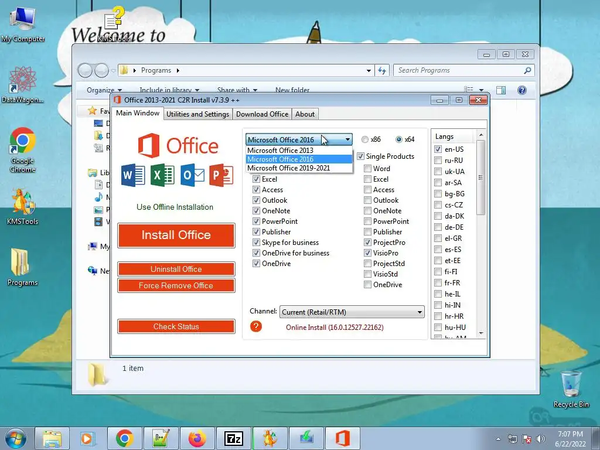Image resolution: width=600 pixels, height=450 pixels.
Task: Click the Langs list scrollbar thumb
Action: (x=481, y=177)
